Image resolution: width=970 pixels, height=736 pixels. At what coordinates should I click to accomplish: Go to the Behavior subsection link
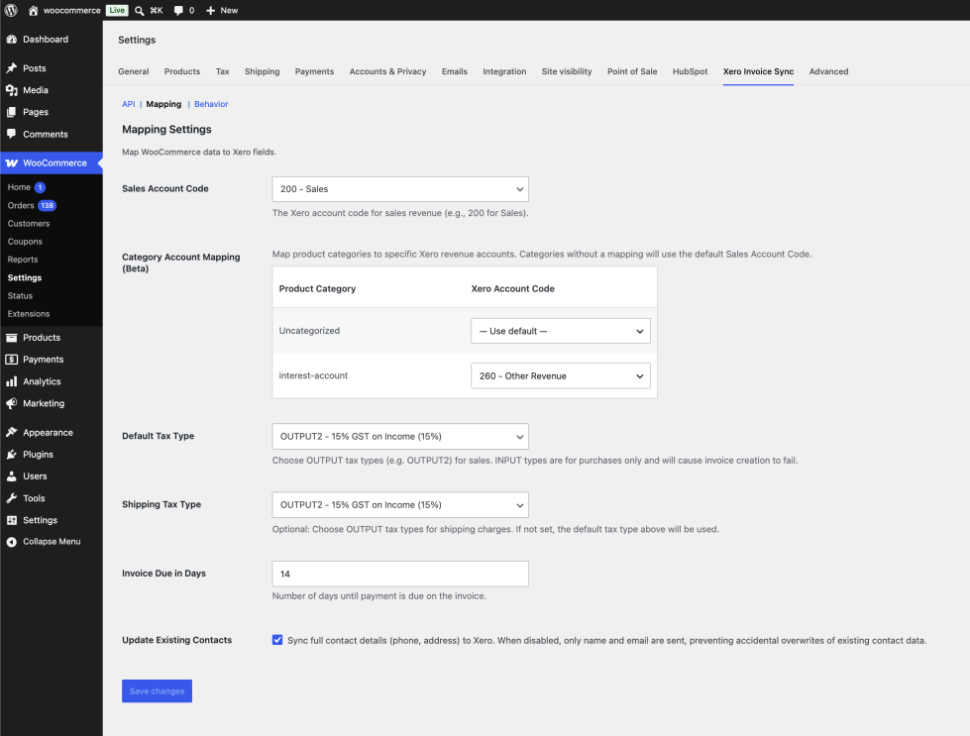[211, 104]
